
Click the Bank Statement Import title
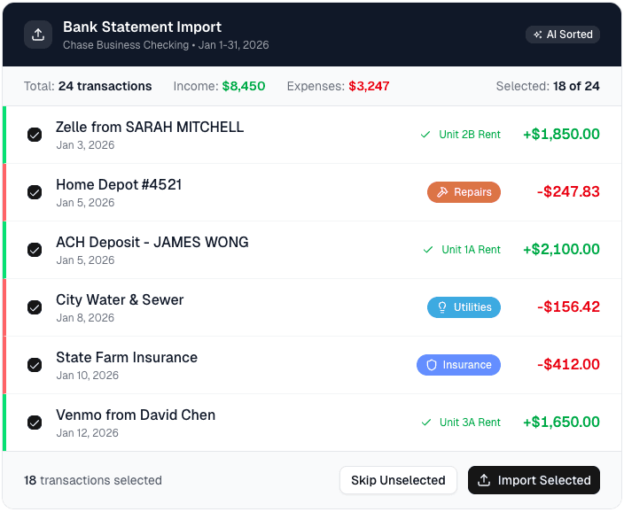pyautogui.click(x=142, y=27)
